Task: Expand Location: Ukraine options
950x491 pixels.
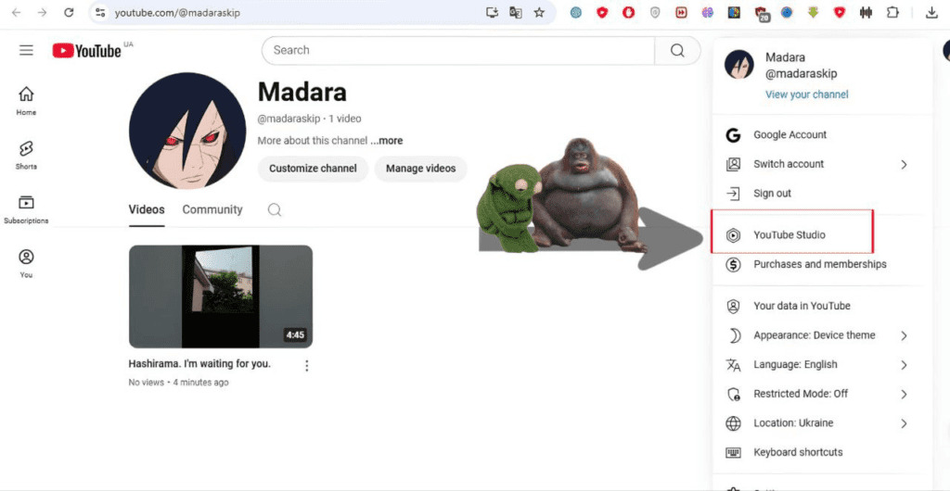Action: point(822,423)
